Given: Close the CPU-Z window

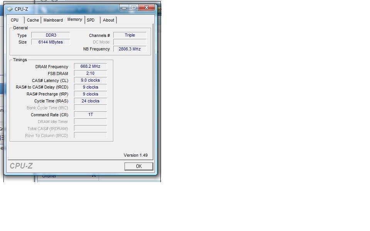Looking at the screenshot, I should pos(146,8).
